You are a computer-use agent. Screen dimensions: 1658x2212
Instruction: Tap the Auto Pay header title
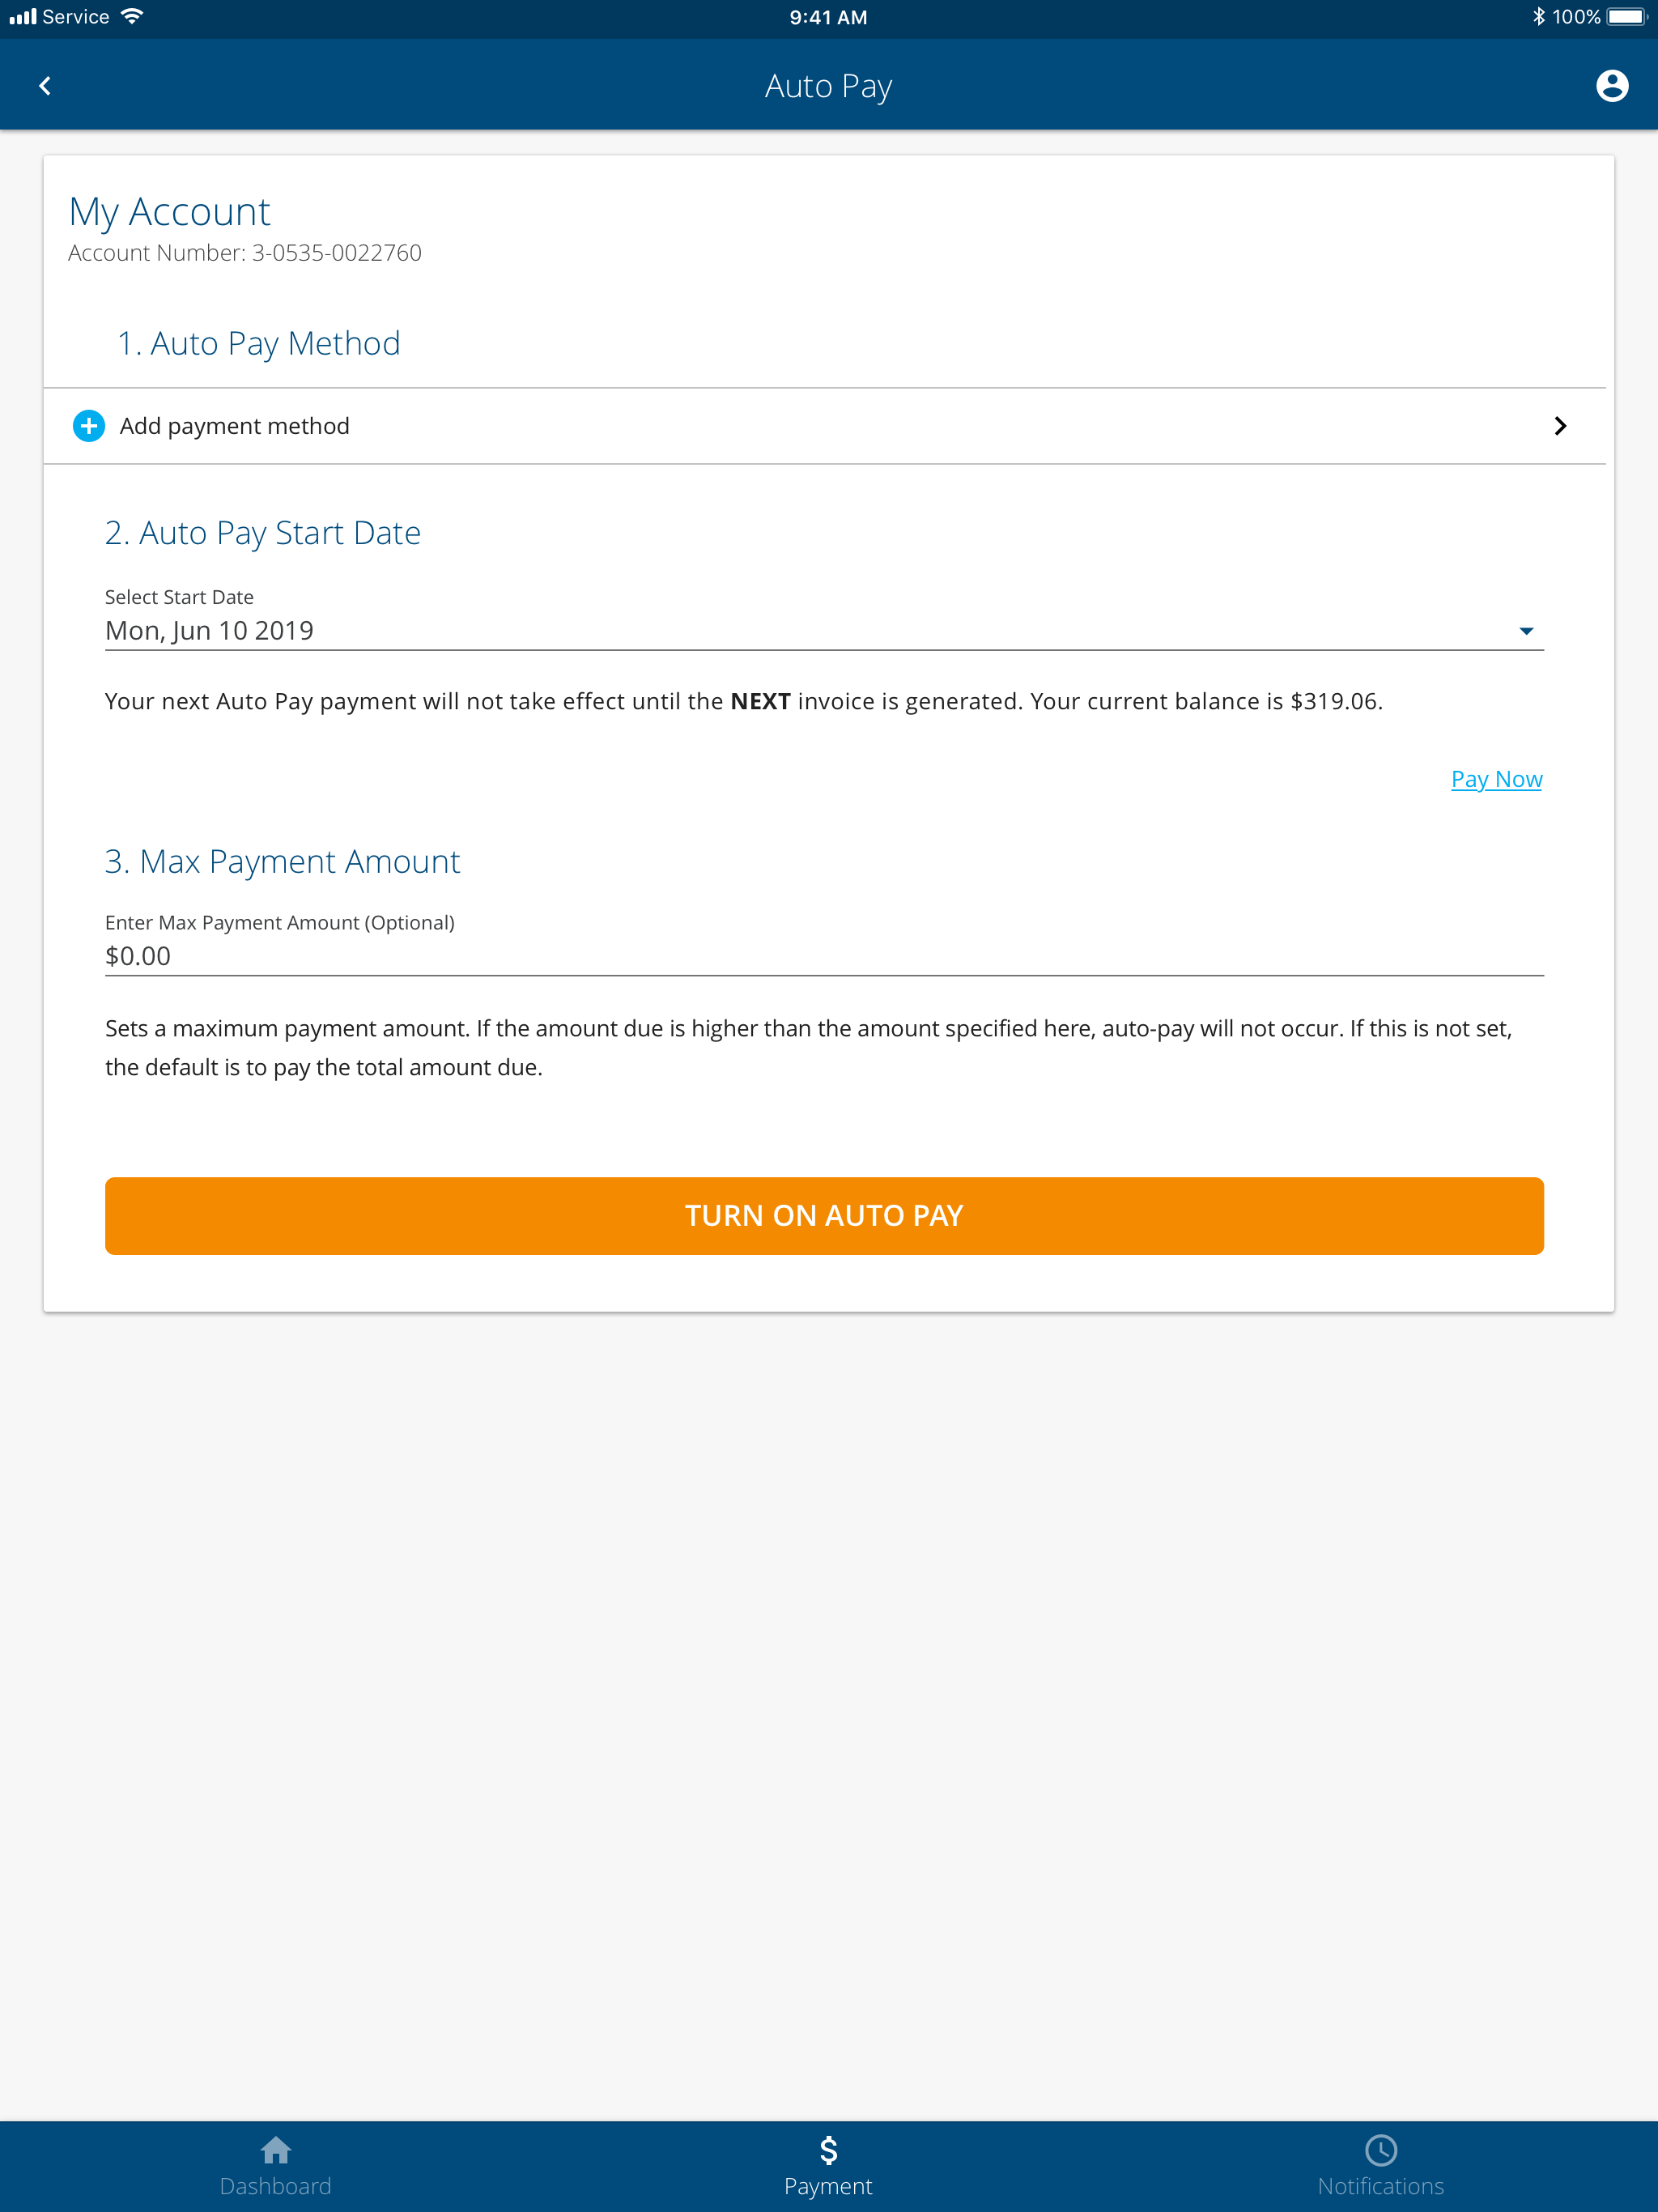[x=828, y=87]
